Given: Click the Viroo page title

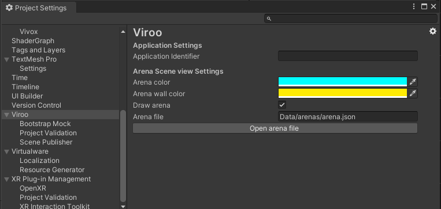Looking at the screenshot, I should coord(147,32).
